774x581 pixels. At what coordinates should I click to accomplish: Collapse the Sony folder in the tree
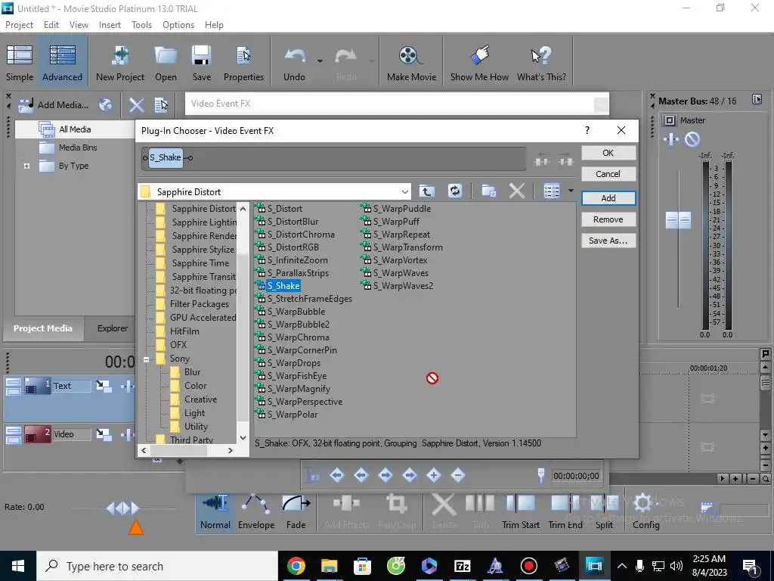click(x=147, y=359)
